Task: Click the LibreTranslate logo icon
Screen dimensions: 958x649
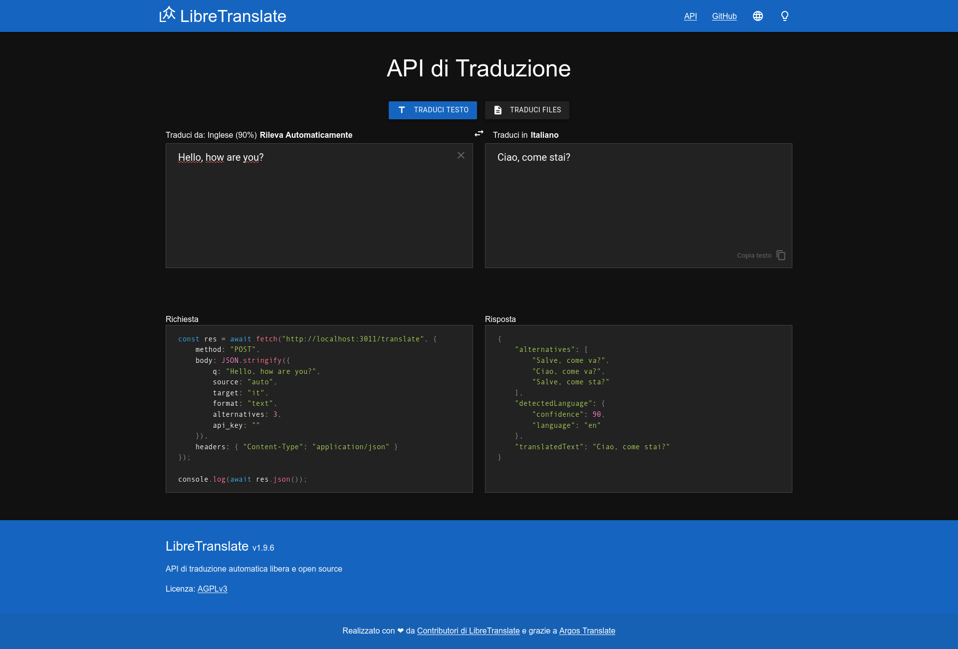Action: (168, 14)
